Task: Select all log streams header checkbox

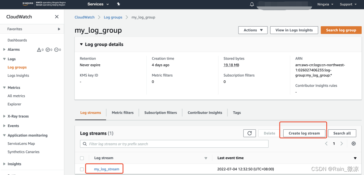Action: 82,158
